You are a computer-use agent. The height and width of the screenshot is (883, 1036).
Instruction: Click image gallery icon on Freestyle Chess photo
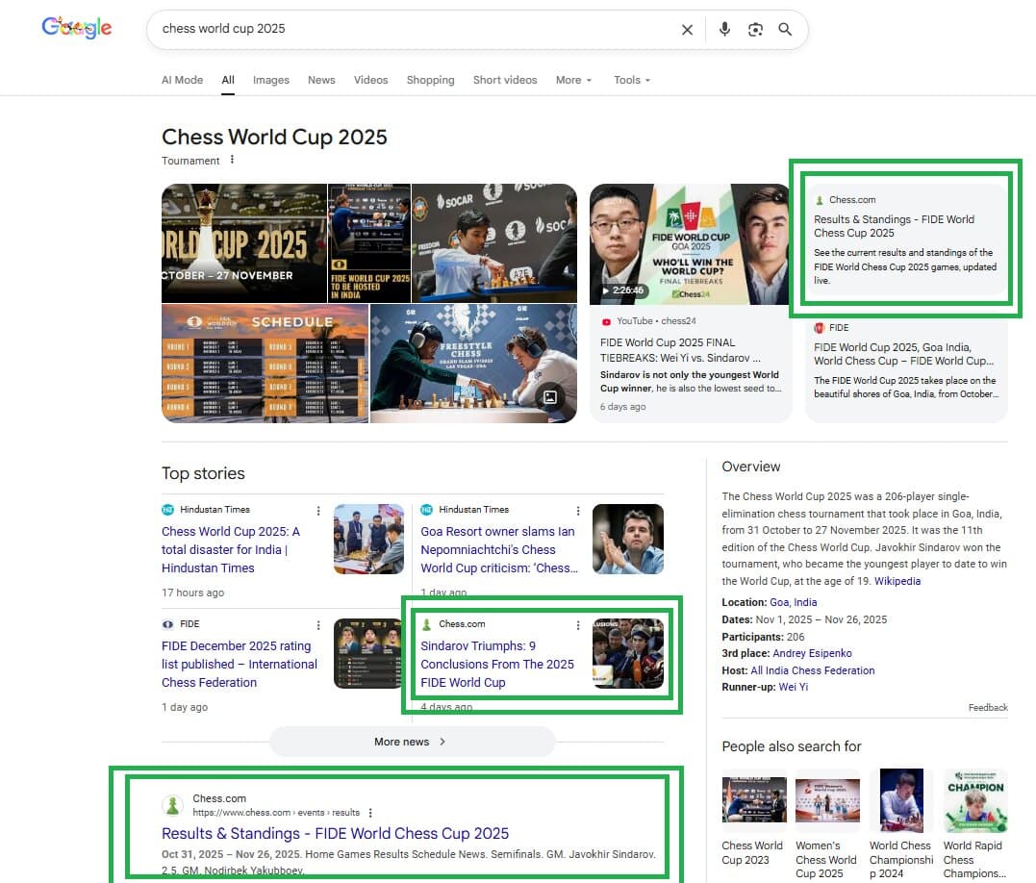pyautogui.click(x=549, y=397)
